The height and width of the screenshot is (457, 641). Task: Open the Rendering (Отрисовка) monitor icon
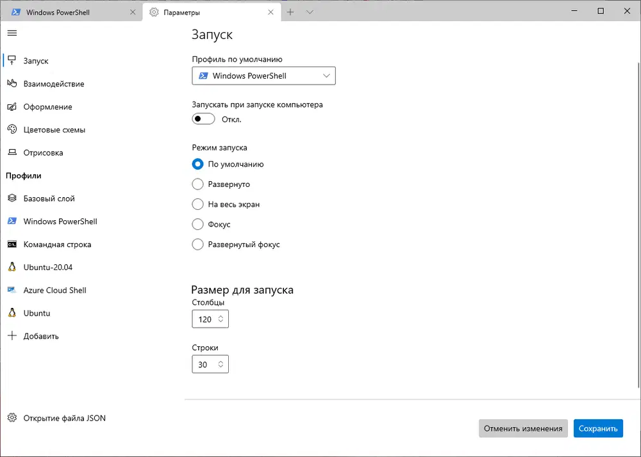click(x=12, y=153)
